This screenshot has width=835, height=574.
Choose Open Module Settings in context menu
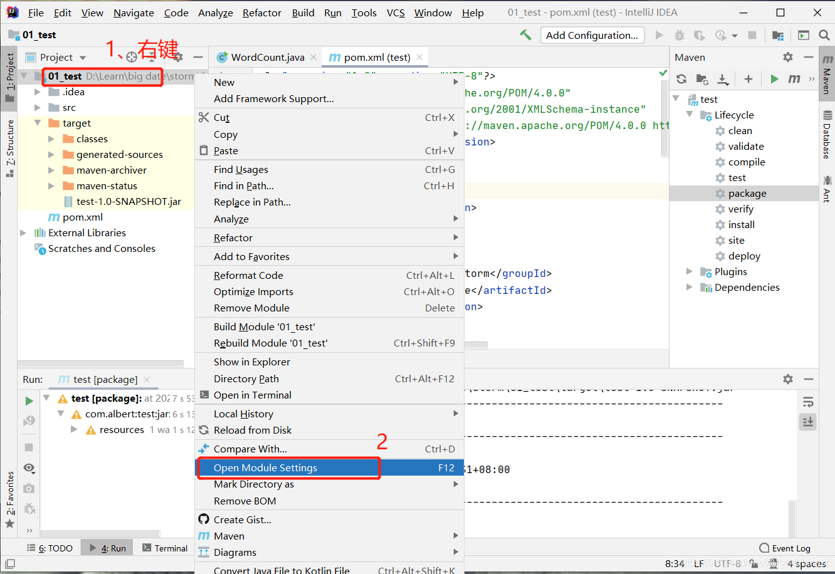[x=330, y=467]
